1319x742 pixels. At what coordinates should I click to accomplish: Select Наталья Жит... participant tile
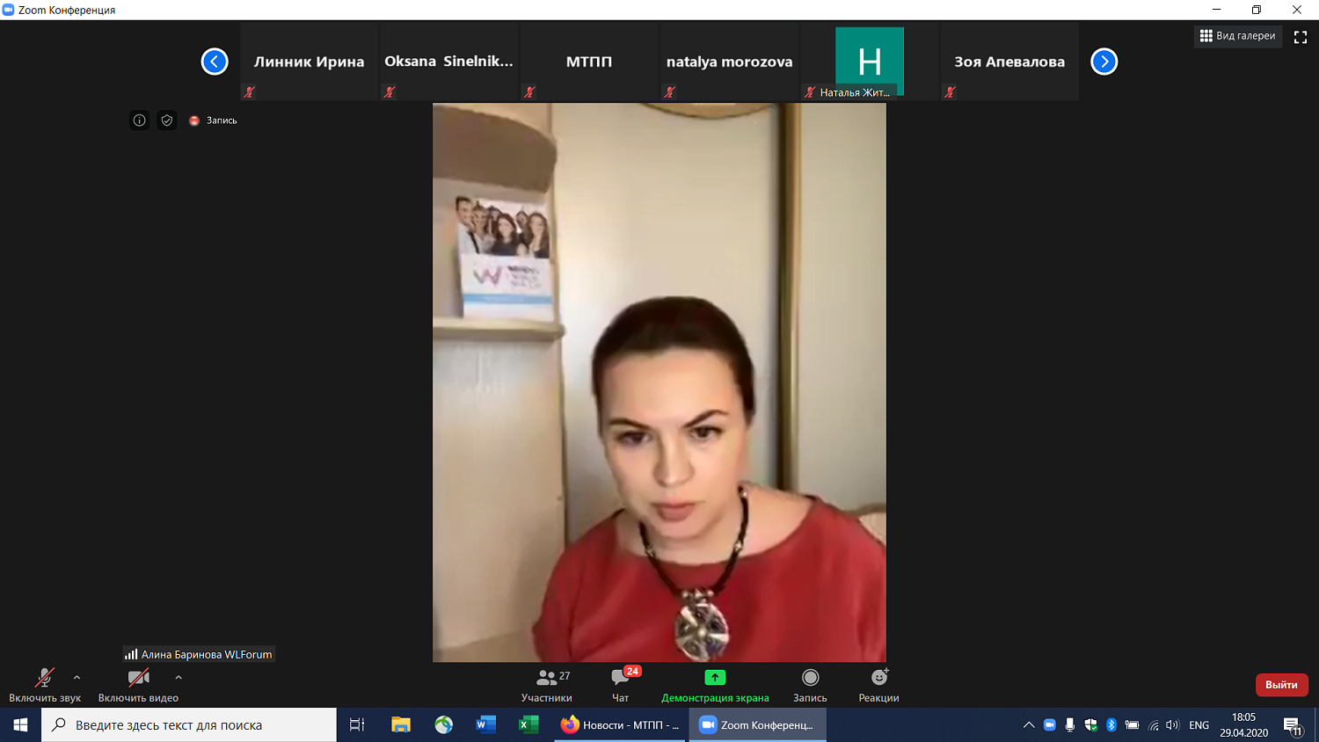coord(869,62)
